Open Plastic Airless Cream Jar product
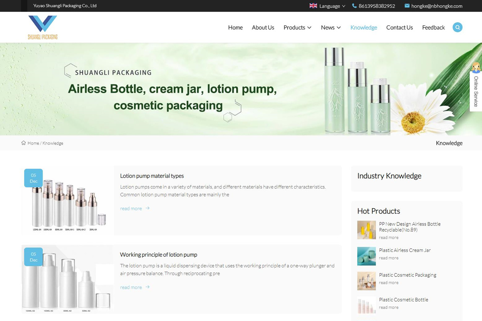 (x=405, y=250)
